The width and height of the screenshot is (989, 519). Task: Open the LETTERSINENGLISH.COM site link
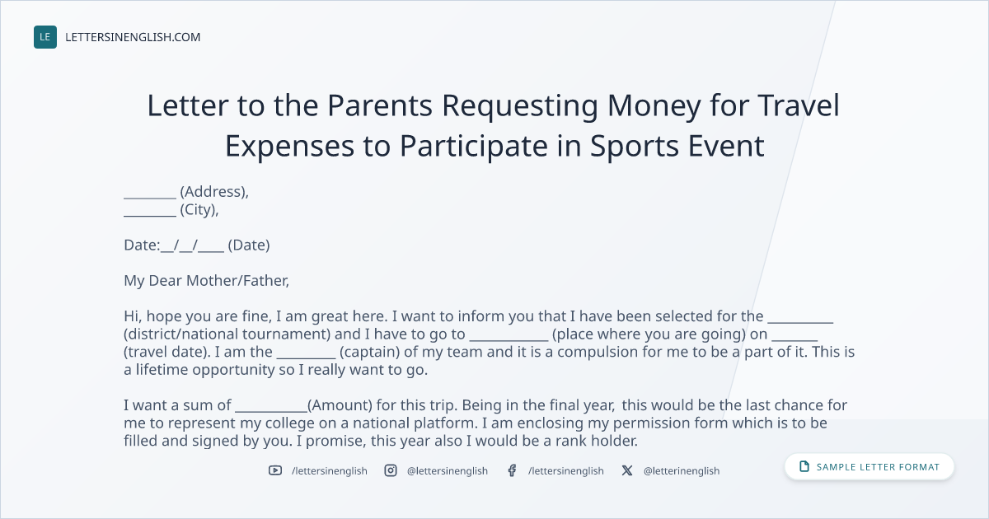coord(133,37)
